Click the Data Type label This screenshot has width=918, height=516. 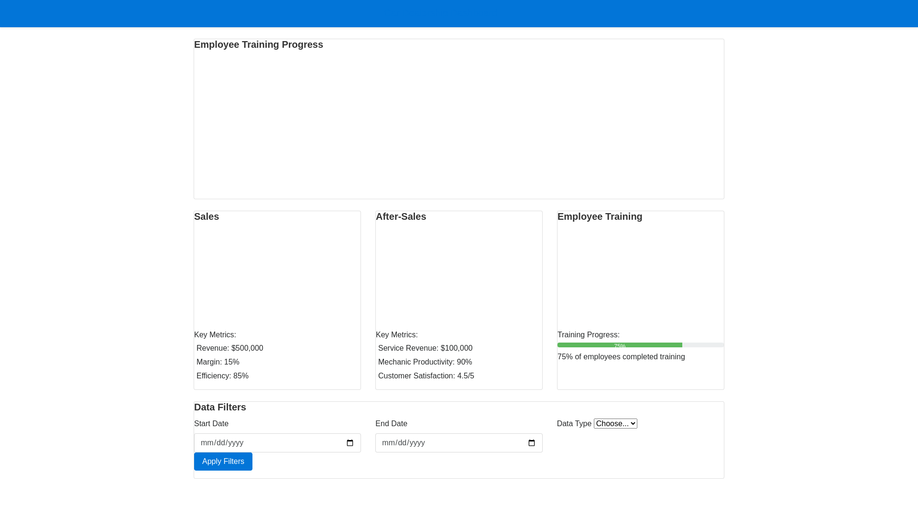574,424
